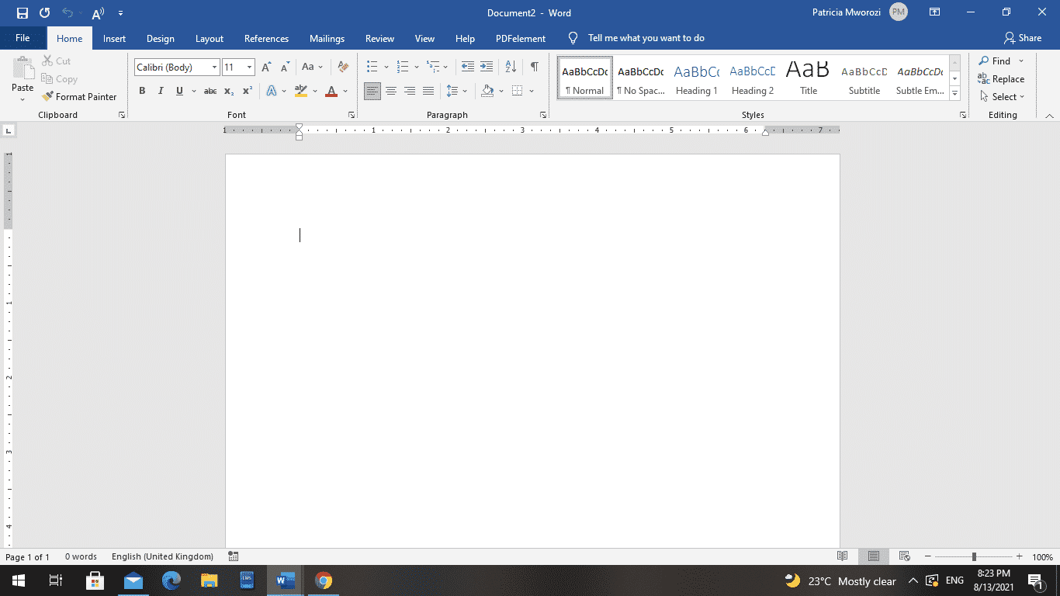Toggle superscript formatting
The image size is (1060, 596).
coord(247,90)
